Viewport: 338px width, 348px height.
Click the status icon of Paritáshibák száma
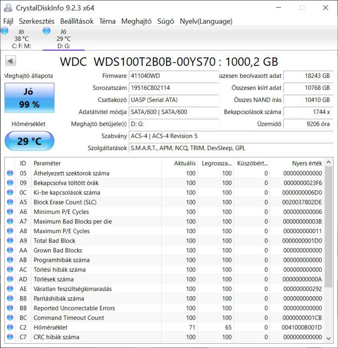[x=10, y=298]
